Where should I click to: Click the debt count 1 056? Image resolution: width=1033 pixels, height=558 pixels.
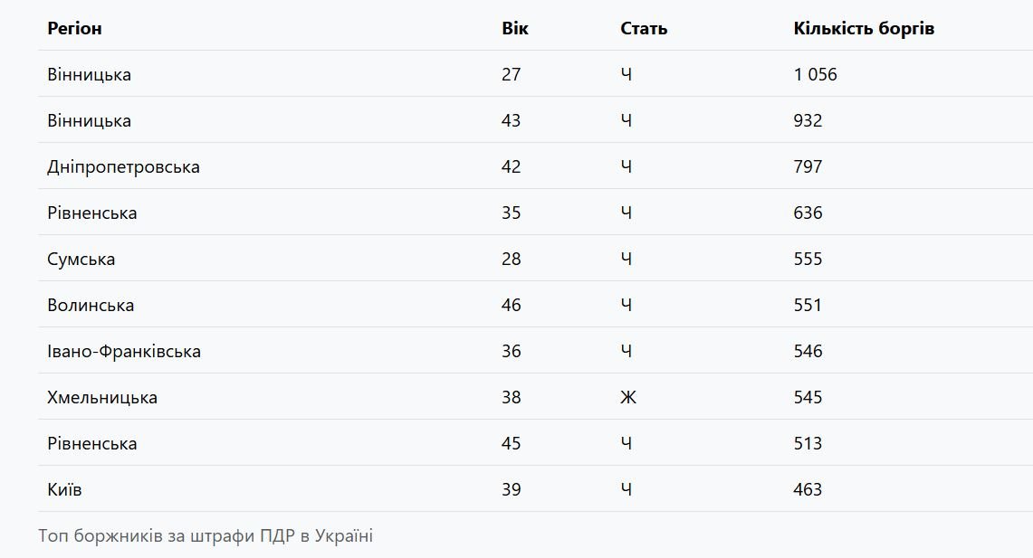(816, 75)
